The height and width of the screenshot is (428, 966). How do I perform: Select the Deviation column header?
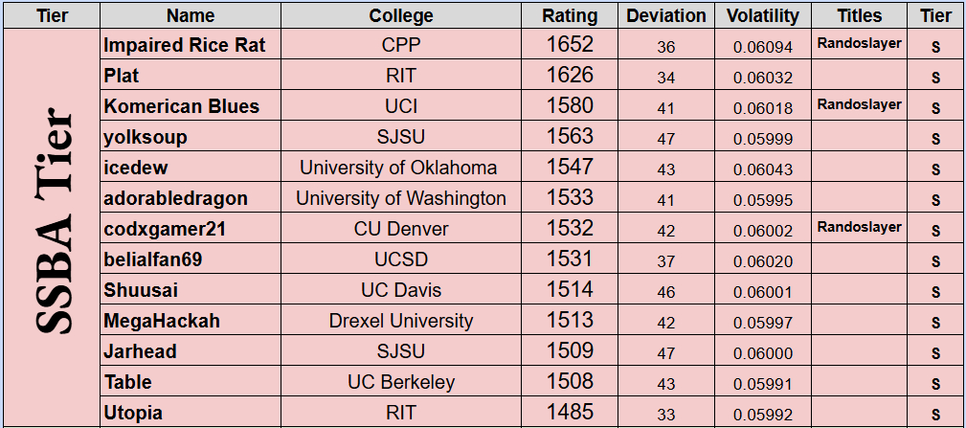pyautogui.click(x=666, y=15)
